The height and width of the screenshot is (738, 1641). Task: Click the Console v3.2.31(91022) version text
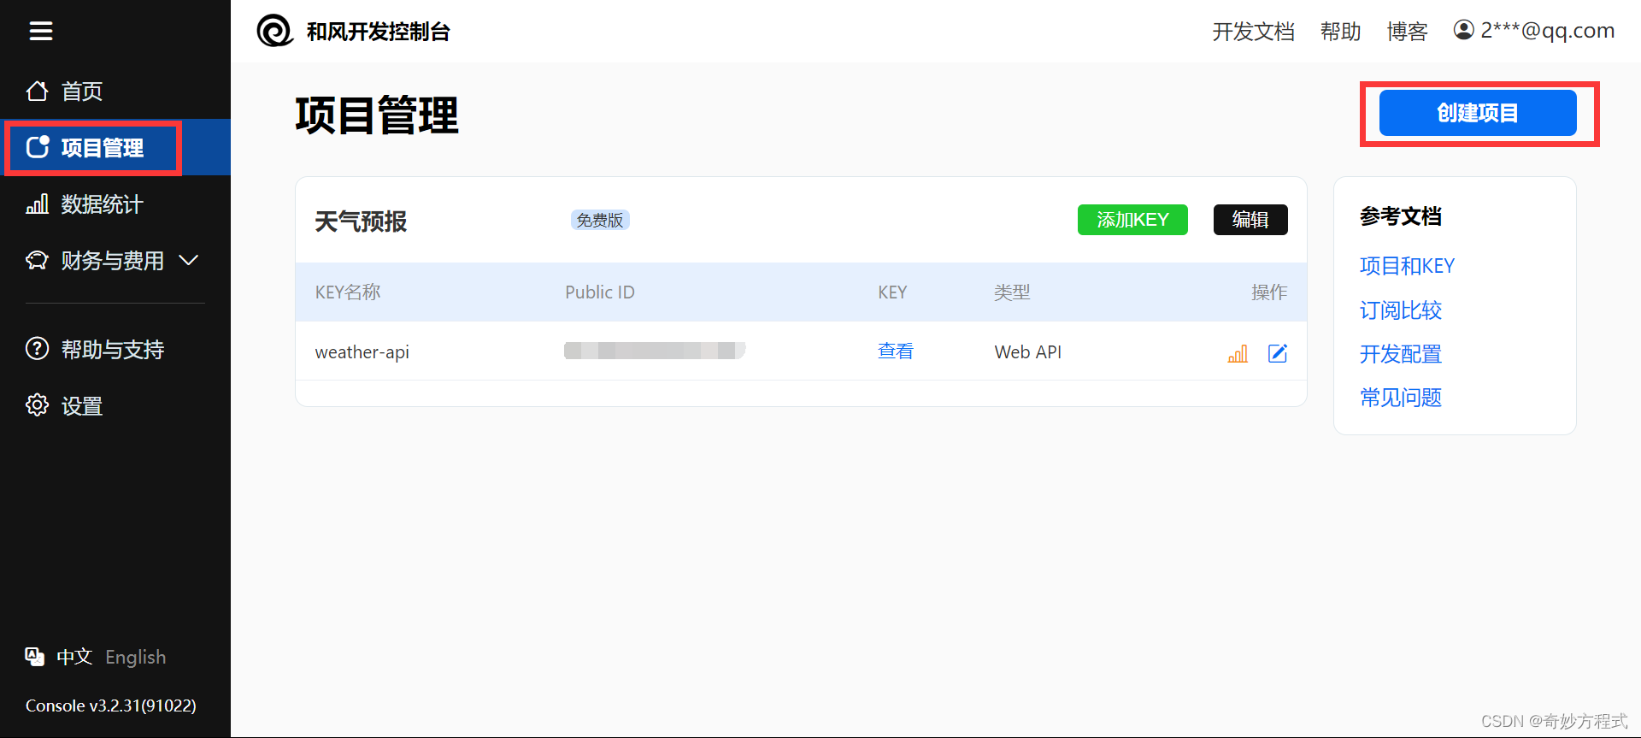111,706
